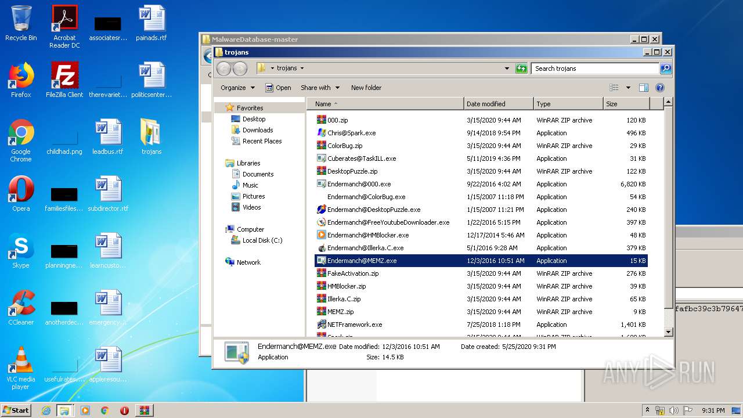
Task: Click Opera icon in taskbar
Action: pos(124,410)
